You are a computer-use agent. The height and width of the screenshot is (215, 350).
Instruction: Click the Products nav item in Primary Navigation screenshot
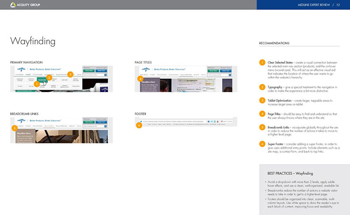tap(28, 74)
